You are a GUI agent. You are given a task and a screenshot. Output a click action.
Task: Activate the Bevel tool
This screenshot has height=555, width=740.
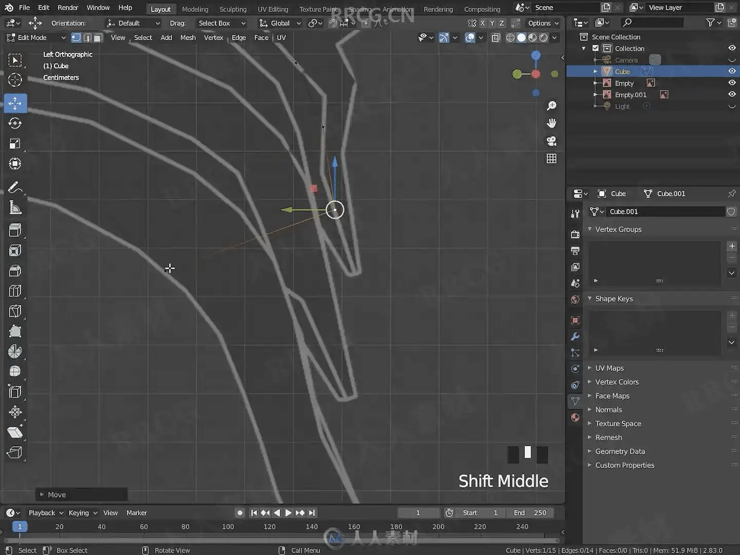15,270
